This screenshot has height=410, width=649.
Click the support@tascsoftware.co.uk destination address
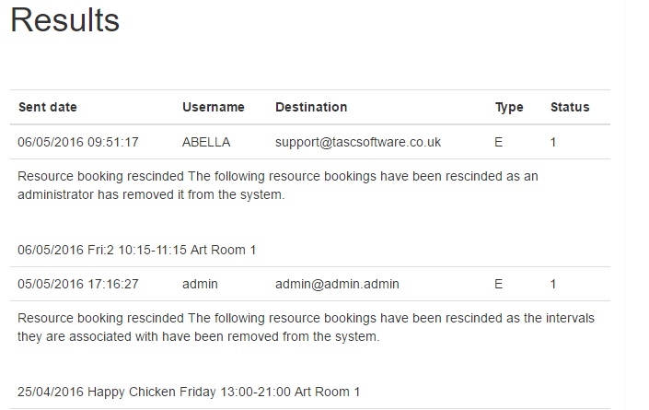(358, 142)
